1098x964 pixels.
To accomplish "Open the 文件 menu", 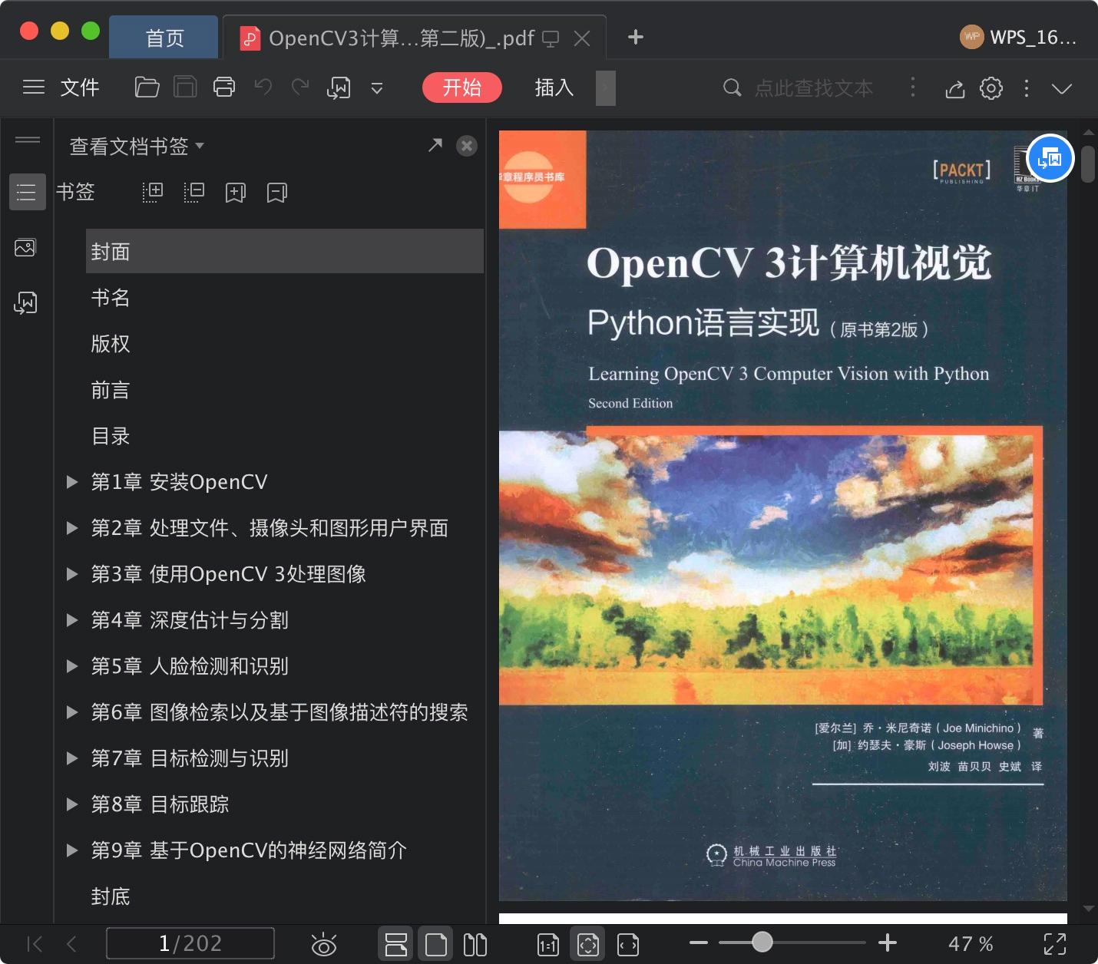I will (x=80, y=87).
